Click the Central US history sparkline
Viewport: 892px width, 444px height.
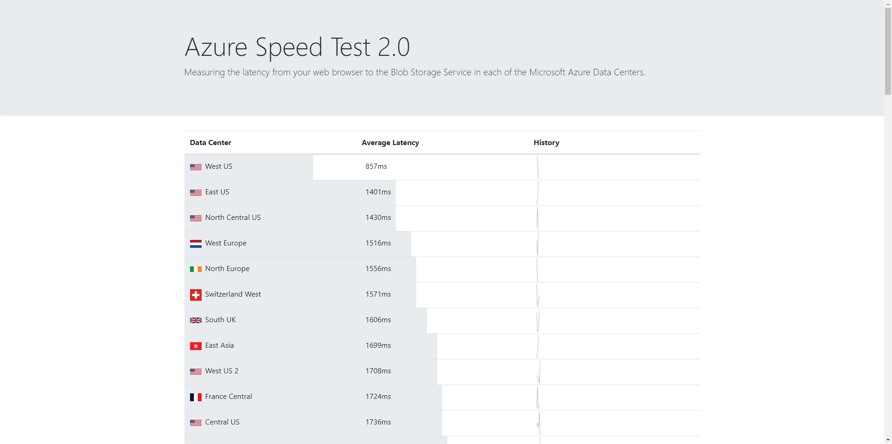pyautogui.click(x=538, y=423)
